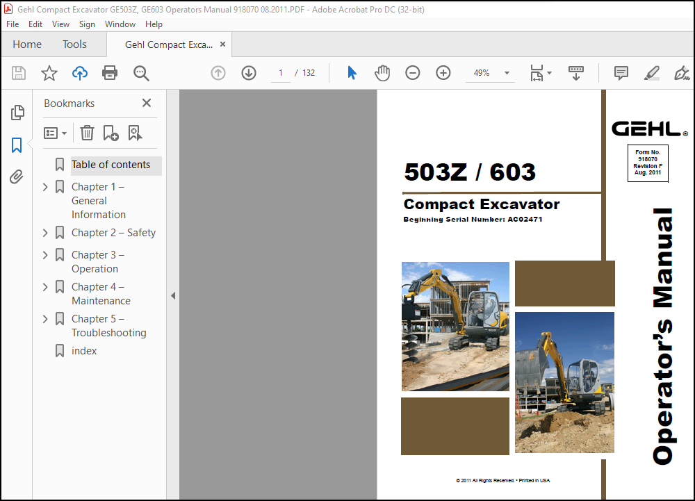Screen dimensions: 695x501
Task: Click the 503Z / 603 title text
Action: tap(470, 172)
